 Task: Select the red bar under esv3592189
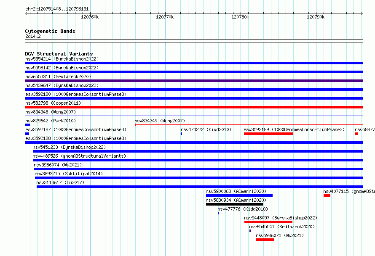click(x=268, y=134)
